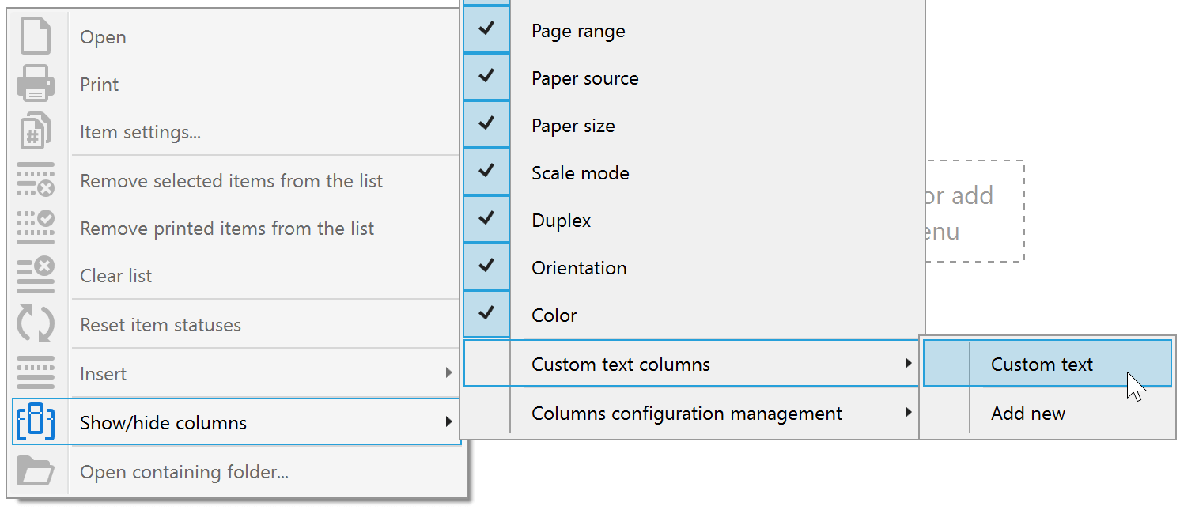The width and height of the screenshot is (1180, 510).
Task: Click the Item settings page icon
Action: coord(36,131)
